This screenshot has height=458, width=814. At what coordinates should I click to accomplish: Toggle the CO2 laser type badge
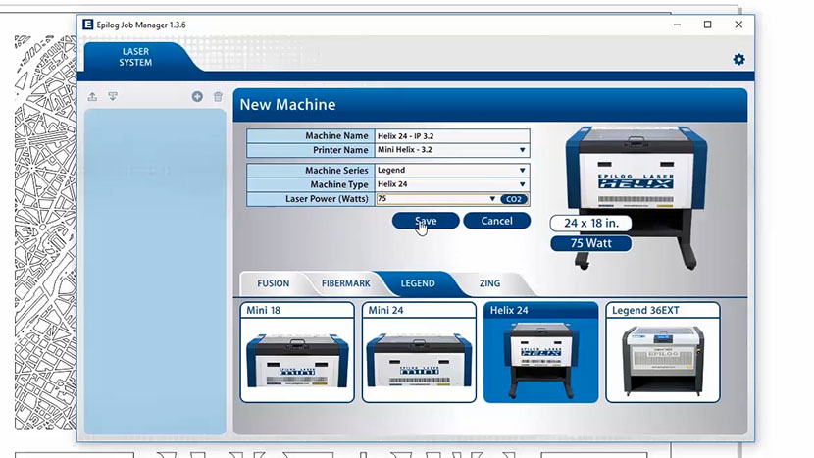(514, 199)
